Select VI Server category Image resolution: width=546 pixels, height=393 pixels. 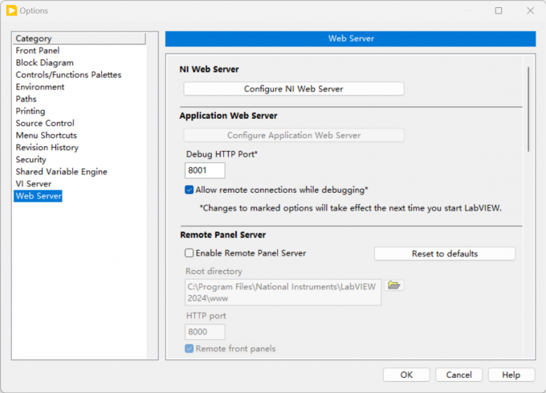tap(34, 183)
